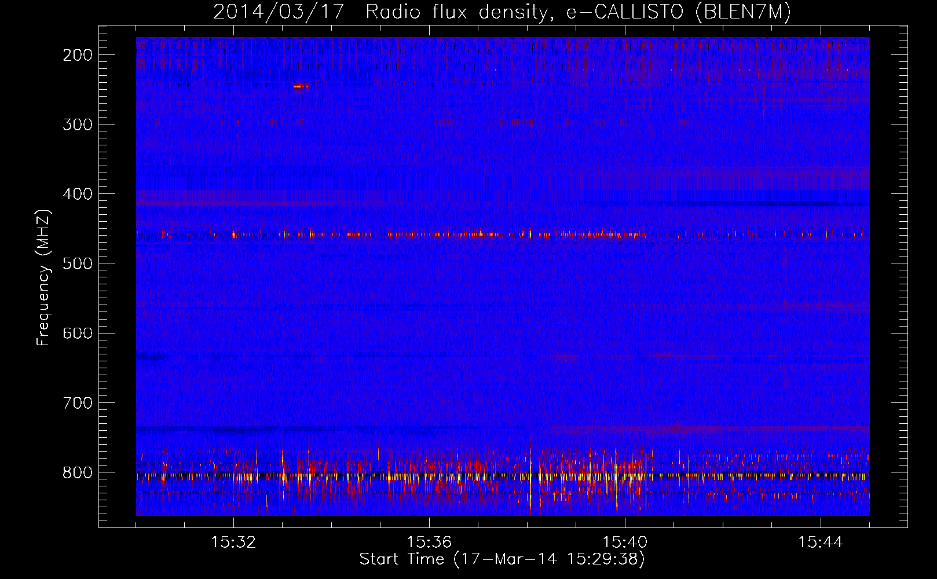
Task: Click the 300 frequency tick label
Action: tap(77, 124)
